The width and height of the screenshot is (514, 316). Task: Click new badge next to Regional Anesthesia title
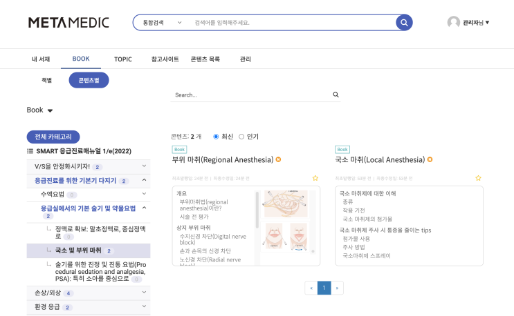[x=278, y=159]
